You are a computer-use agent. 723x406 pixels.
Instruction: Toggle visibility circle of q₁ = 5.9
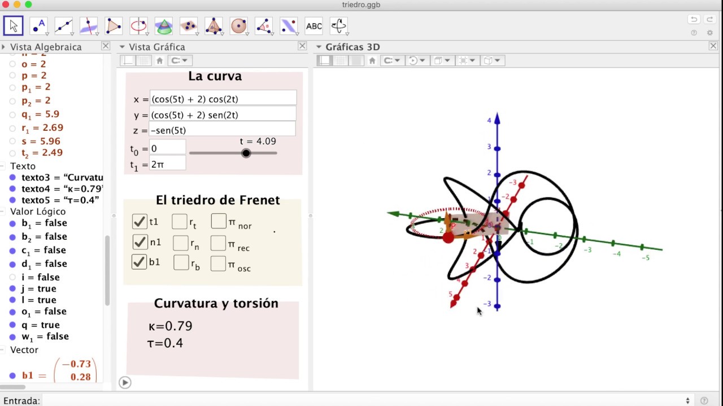coord(12,114)
